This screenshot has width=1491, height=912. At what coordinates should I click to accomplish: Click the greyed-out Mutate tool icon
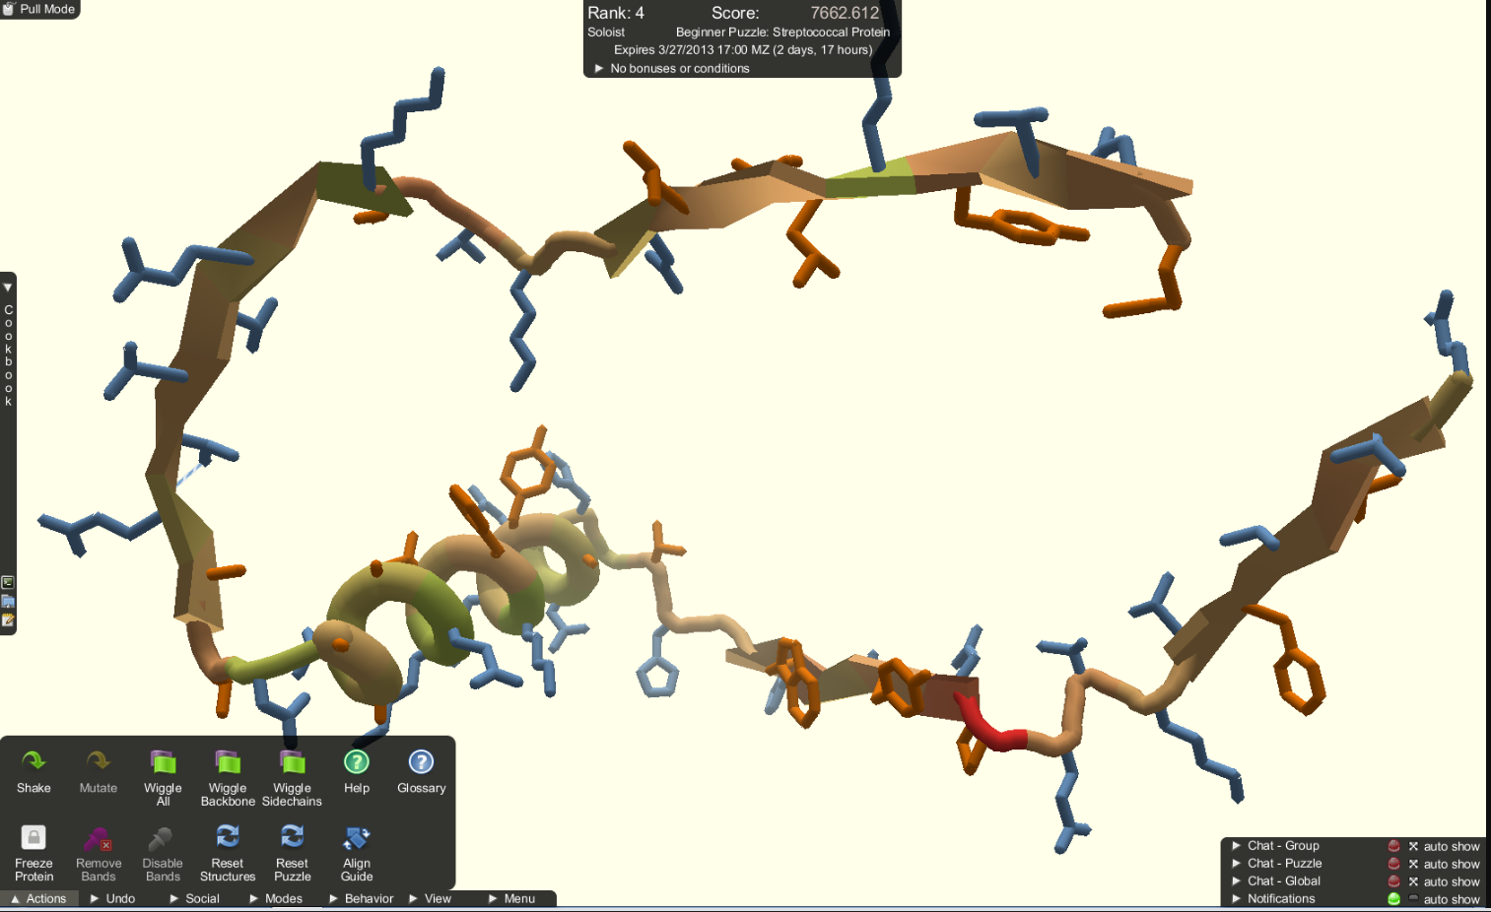(98, 761)
